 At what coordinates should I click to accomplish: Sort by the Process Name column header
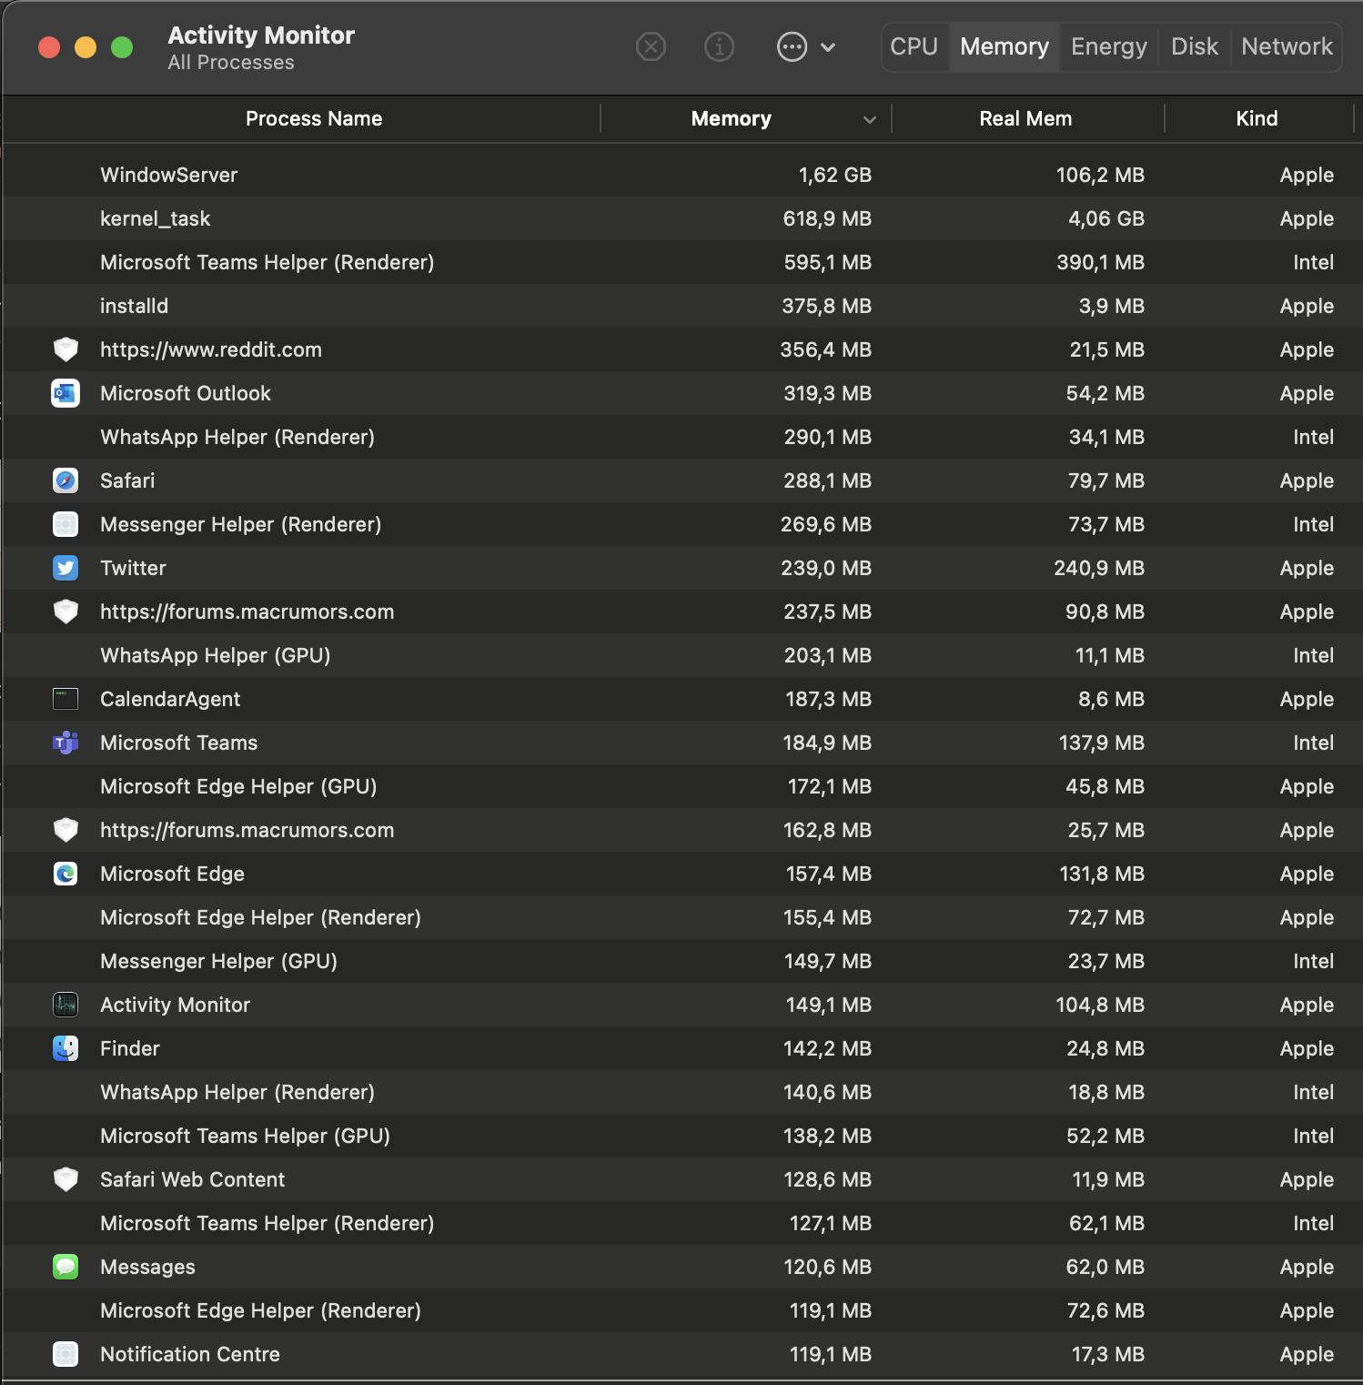click(314, 119)
